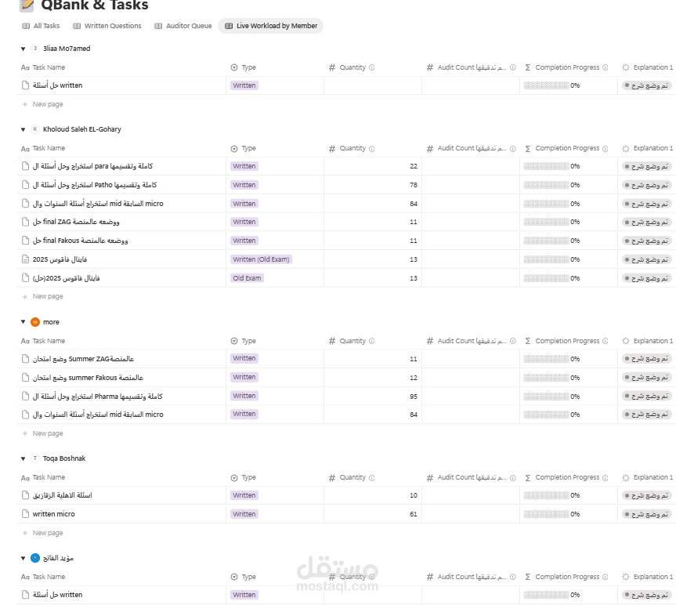Image resolution: width=676 pixels, height=605 pixels.
Task: Click the Old Exam type tag
Action: point(247,278)
